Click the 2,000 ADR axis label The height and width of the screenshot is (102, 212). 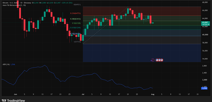pyautogui.click(x=205, y=80)
